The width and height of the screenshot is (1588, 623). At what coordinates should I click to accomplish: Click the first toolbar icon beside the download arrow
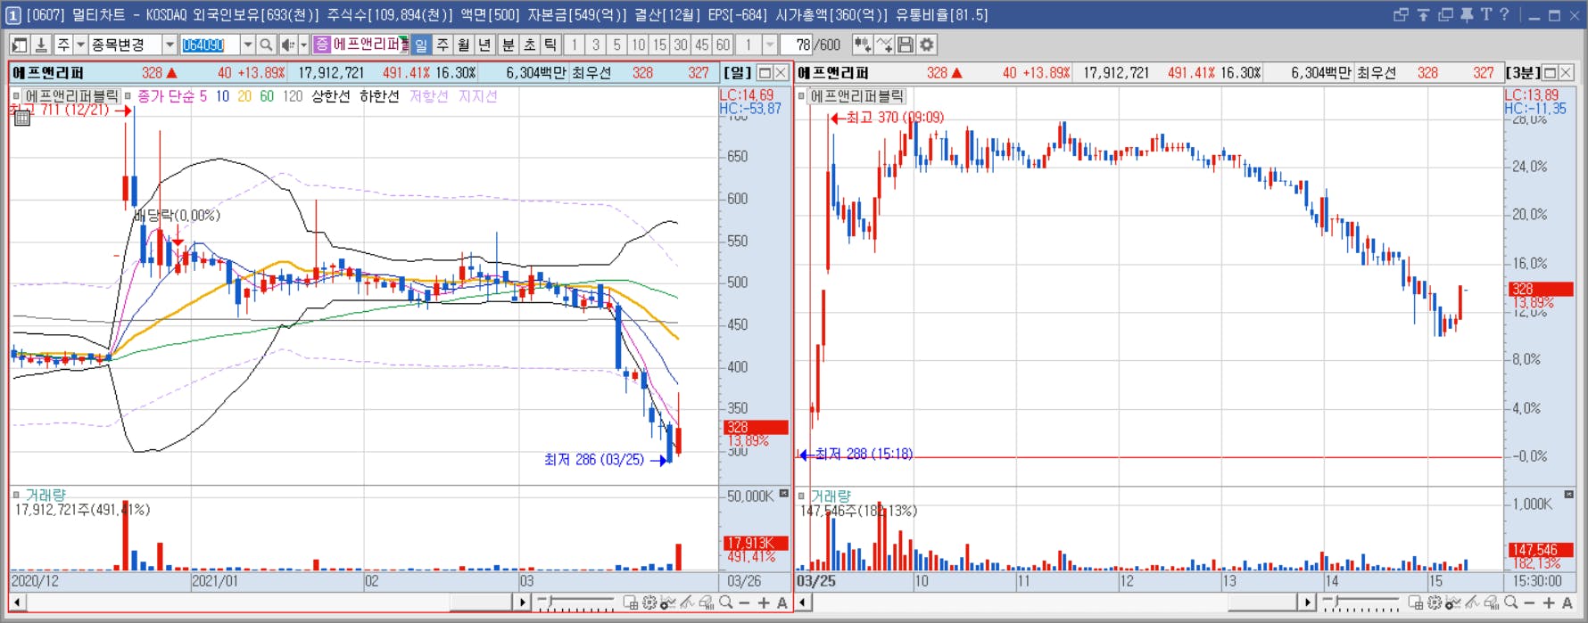click(x=20, y=45)
